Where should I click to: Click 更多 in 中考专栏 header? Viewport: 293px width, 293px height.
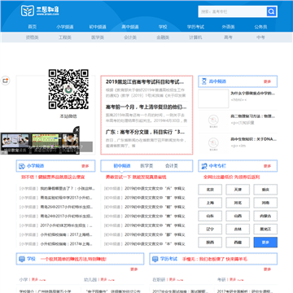pyautogui.click(x=267, y=166)
